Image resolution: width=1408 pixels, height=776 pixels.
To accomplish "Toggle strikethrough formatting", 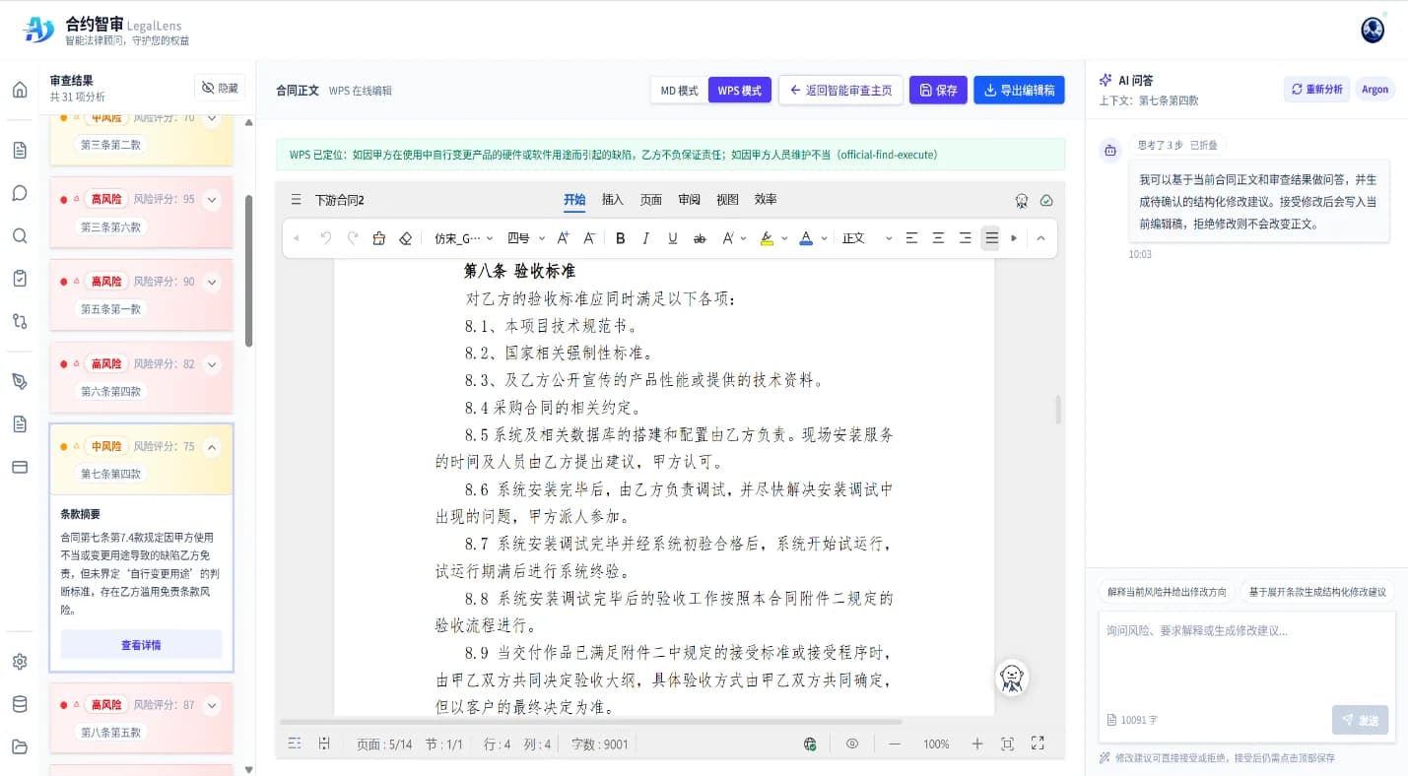I will pyautogui.click(x=700, y=238).
